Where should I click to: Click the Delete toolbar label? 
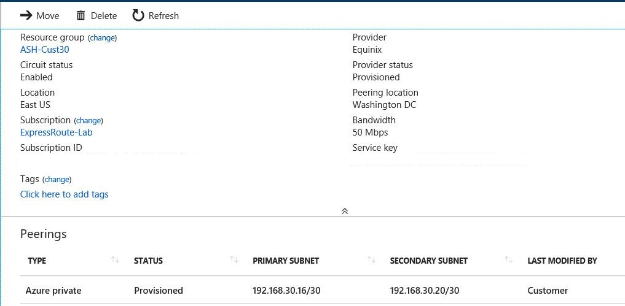(104, 16)
